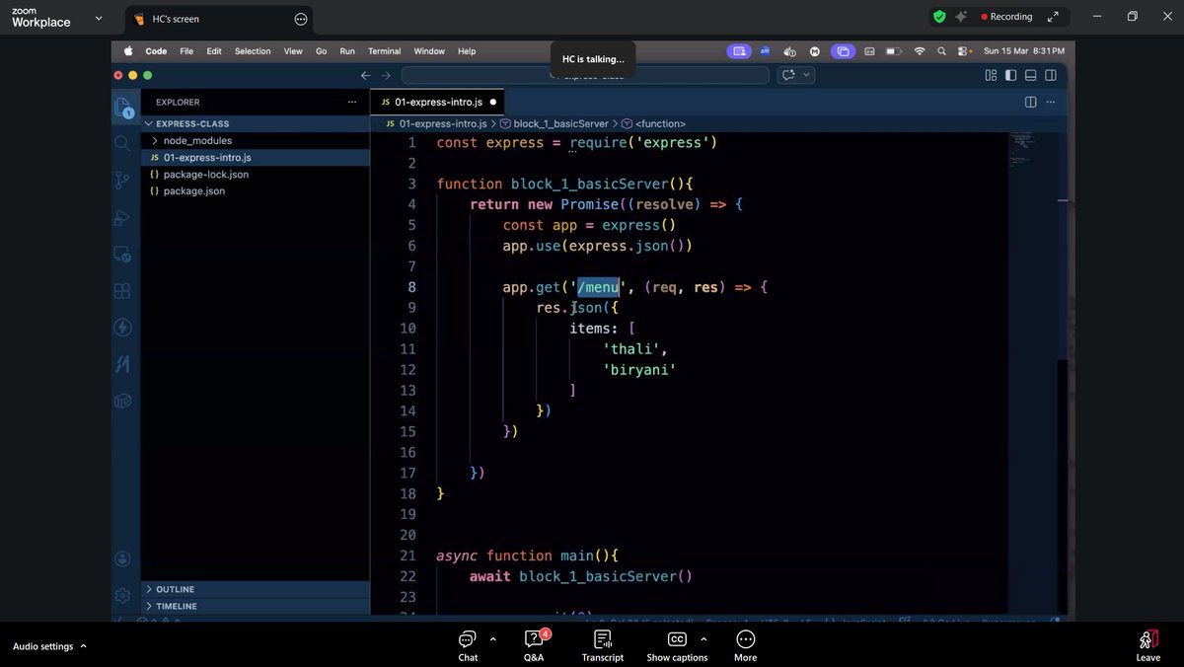Open the Accounts icon in activity bar
This screenshot has height=667, width=1184.
(122, 558)
